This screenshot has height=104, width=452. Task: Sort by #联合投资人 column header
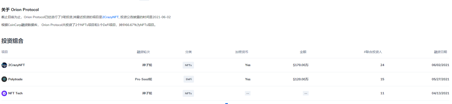pyautogui.click(x=373, y=52)
